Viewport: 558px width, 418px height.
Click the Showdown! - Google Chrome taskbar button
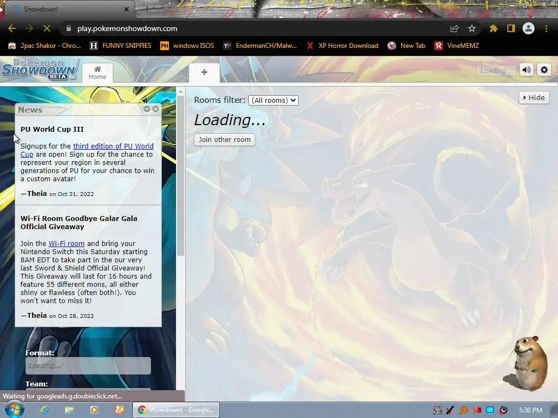[x=176, y=410]
